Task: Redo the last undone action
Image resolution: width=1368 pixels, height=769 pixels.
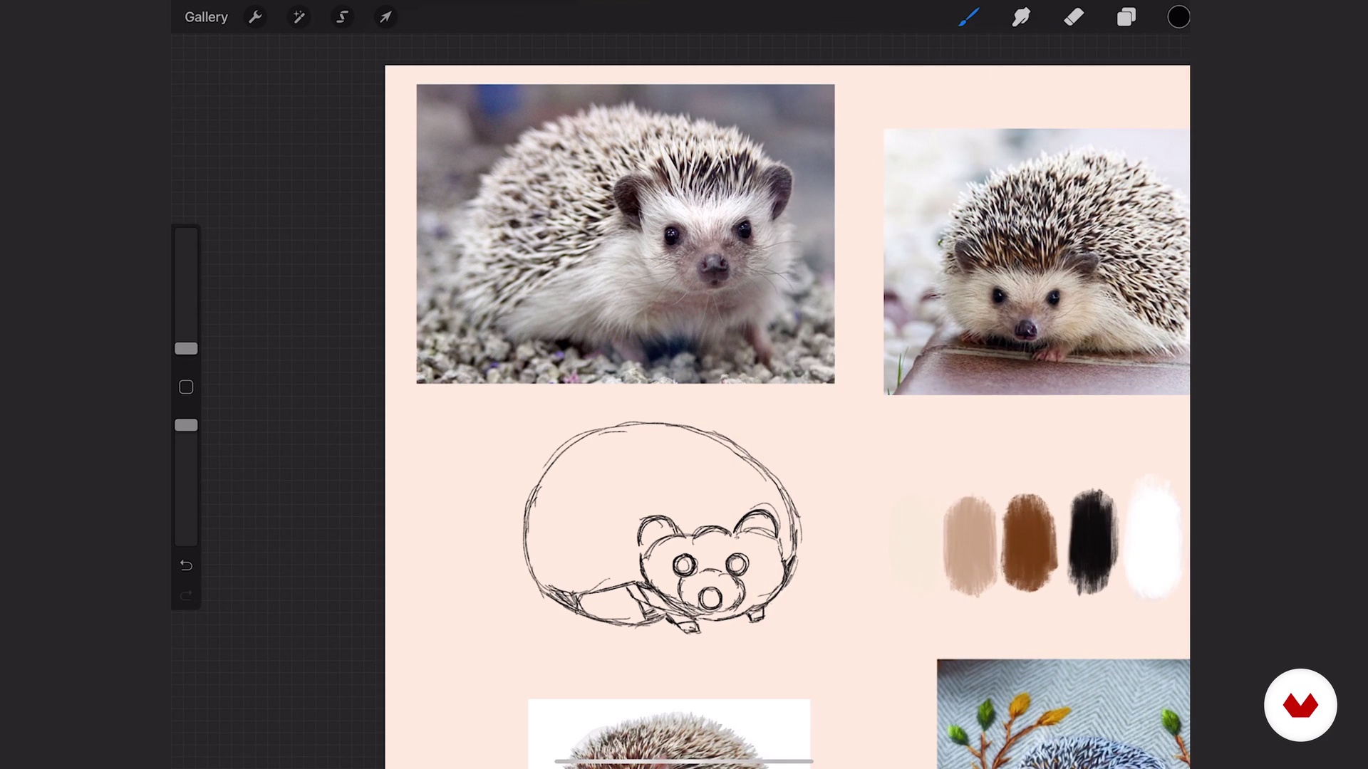Action: click(x=186, y=595)
